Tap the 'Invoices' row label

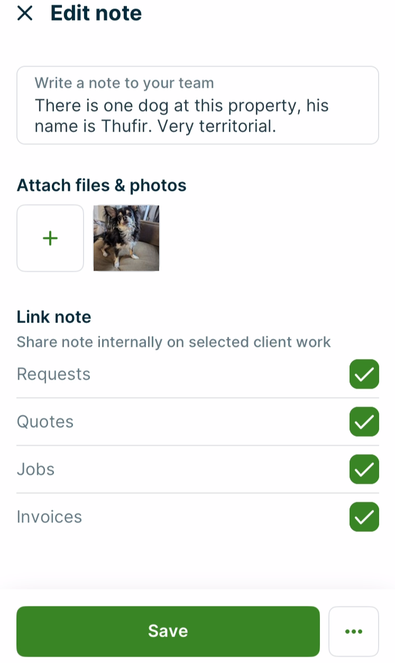point(49,517)
